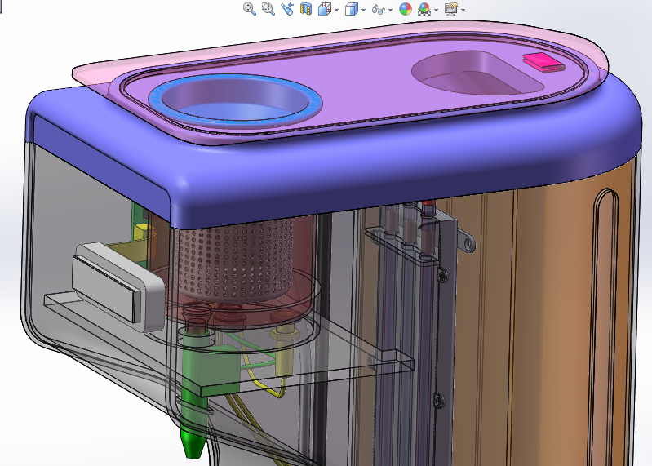652x466 pixels.
Task: Expand the Display Style dropdown arrow
Action: point(363,10)
